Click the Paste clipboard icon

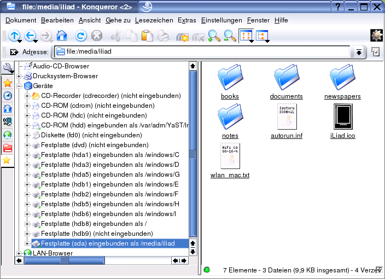[147, 36]
